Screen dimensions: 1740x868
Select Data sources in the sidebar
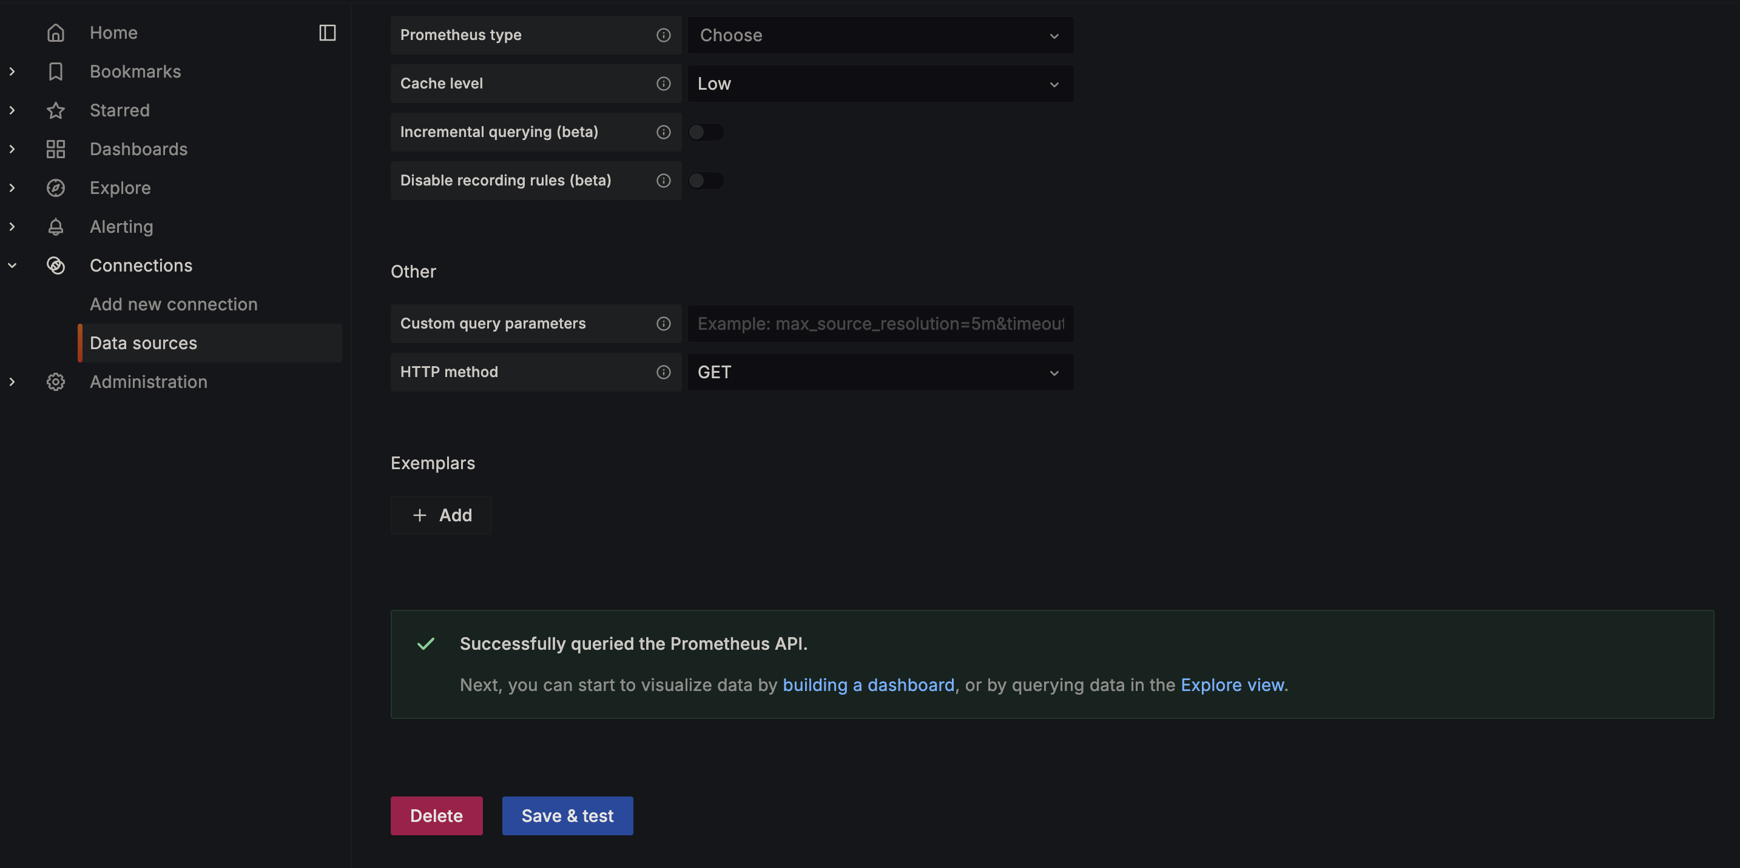(144, 343)
